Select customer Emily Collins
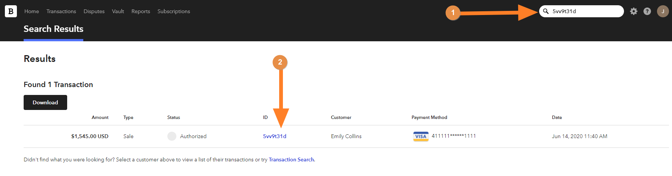Viewport: 672px width, 176px height. coord(346,136)
